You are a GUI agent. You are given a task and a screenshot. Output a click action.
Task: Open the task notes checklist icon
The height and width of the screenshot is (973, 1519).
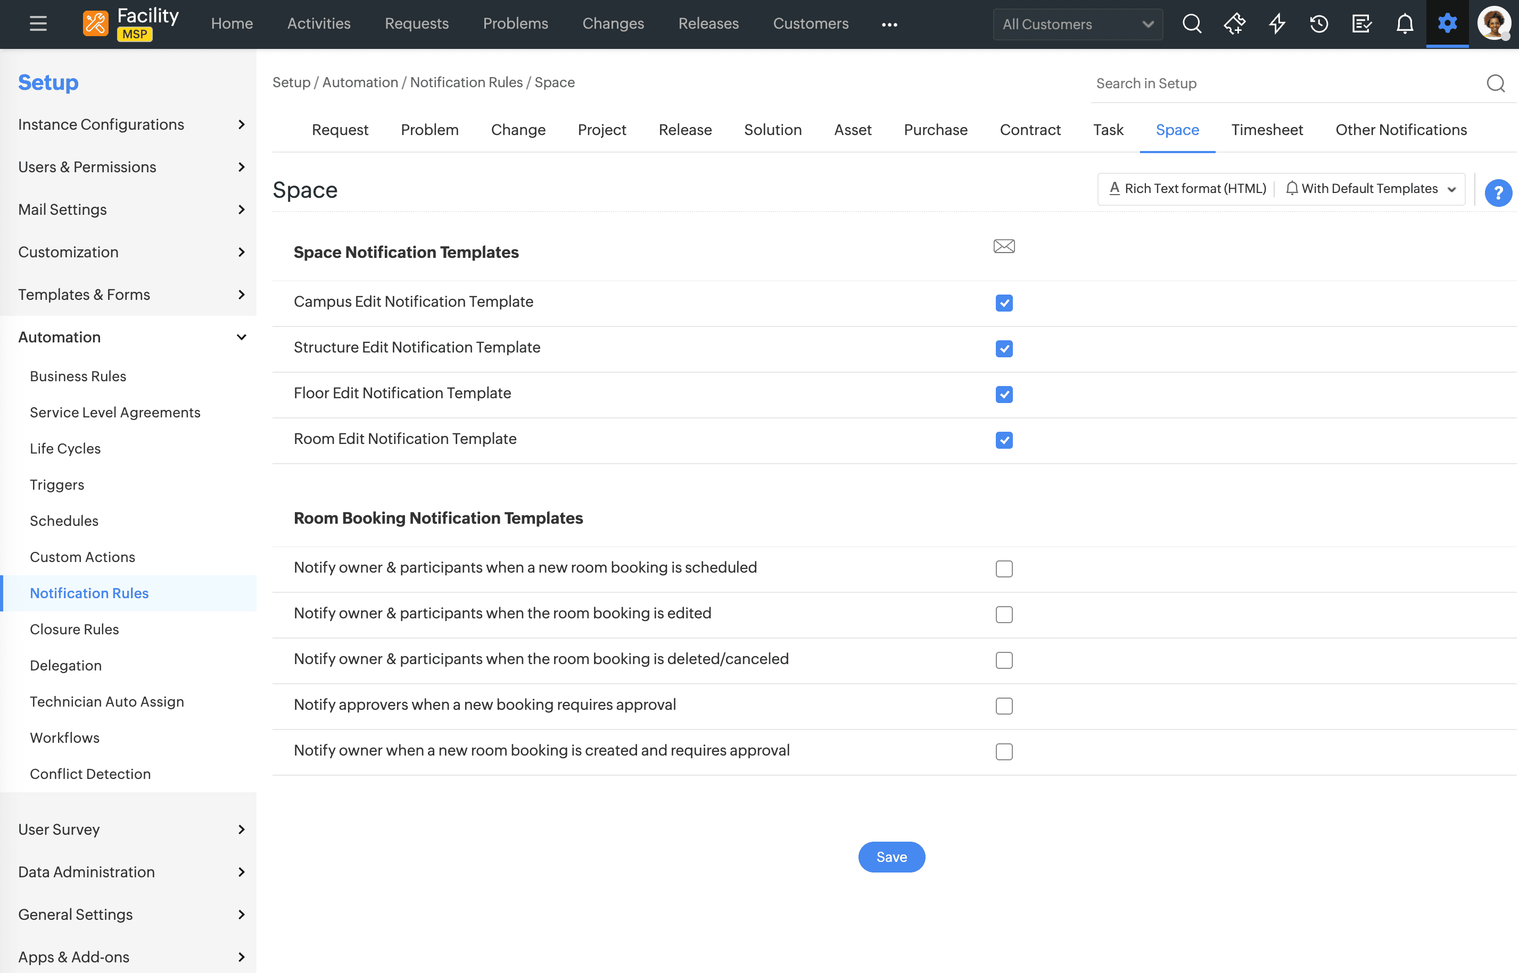point(1361,24)
